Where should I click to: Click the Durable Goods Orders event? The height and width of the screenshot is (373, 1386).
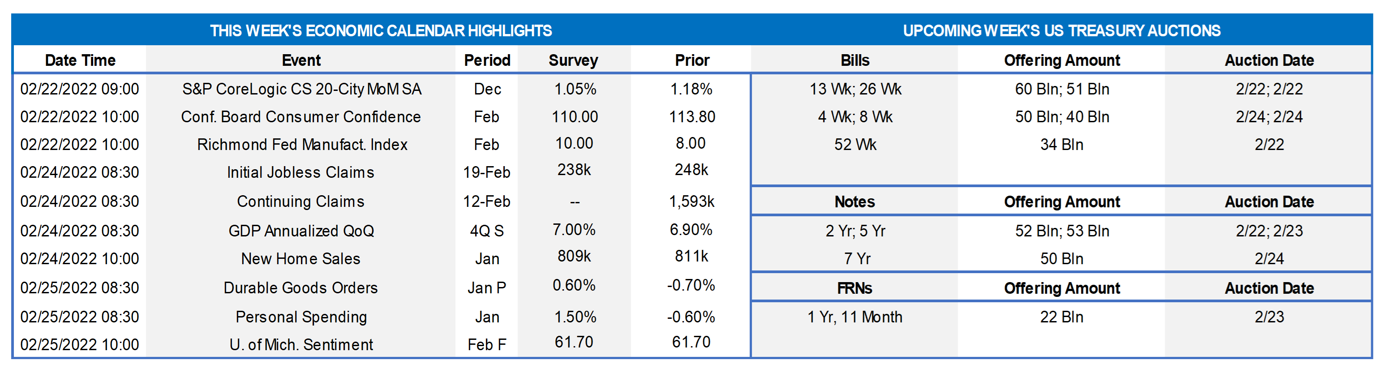pos(300,288)
